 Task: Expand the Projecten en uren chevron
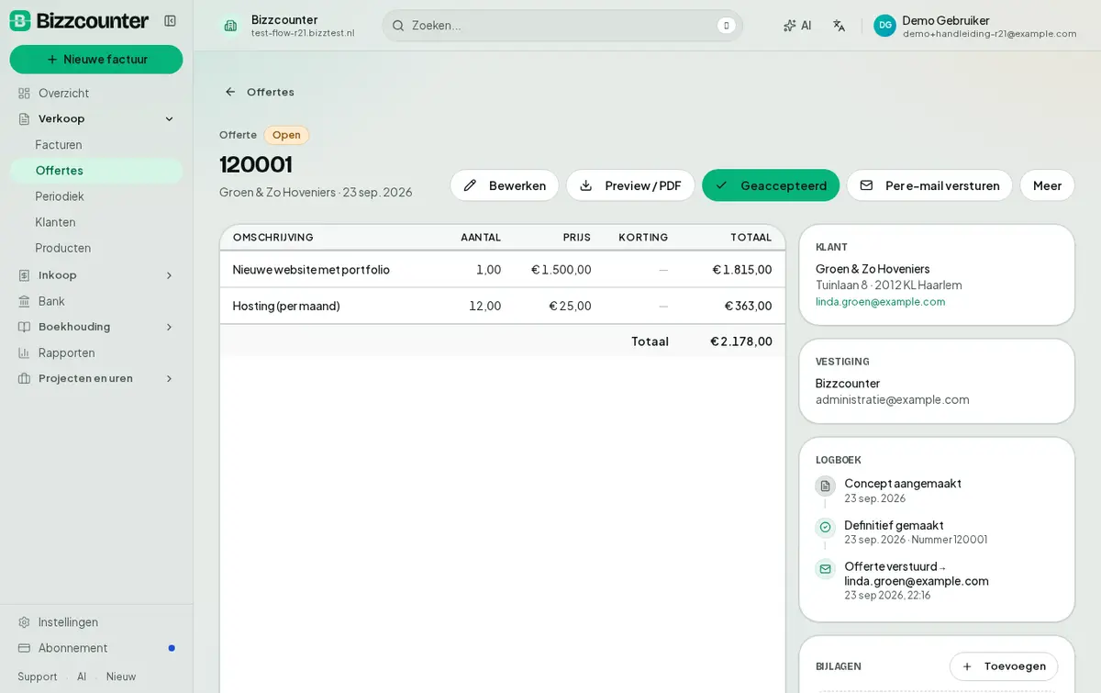pos(169,378)
